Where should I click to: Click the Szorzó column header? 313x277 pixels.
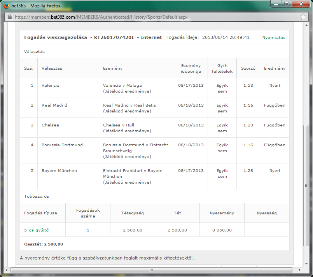click(x=248, y=68)
